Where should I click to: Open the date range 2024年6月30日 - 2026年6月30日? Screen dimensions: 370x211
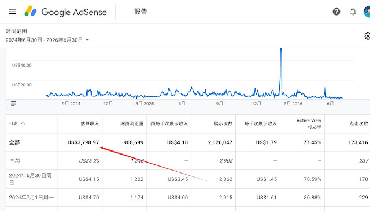[x=44, y=40]
